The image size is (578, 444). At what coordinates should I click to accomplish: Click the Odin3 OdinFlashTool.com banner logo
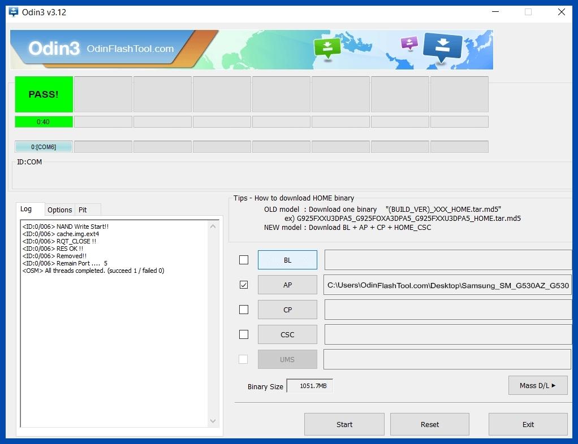click(101, 48)
